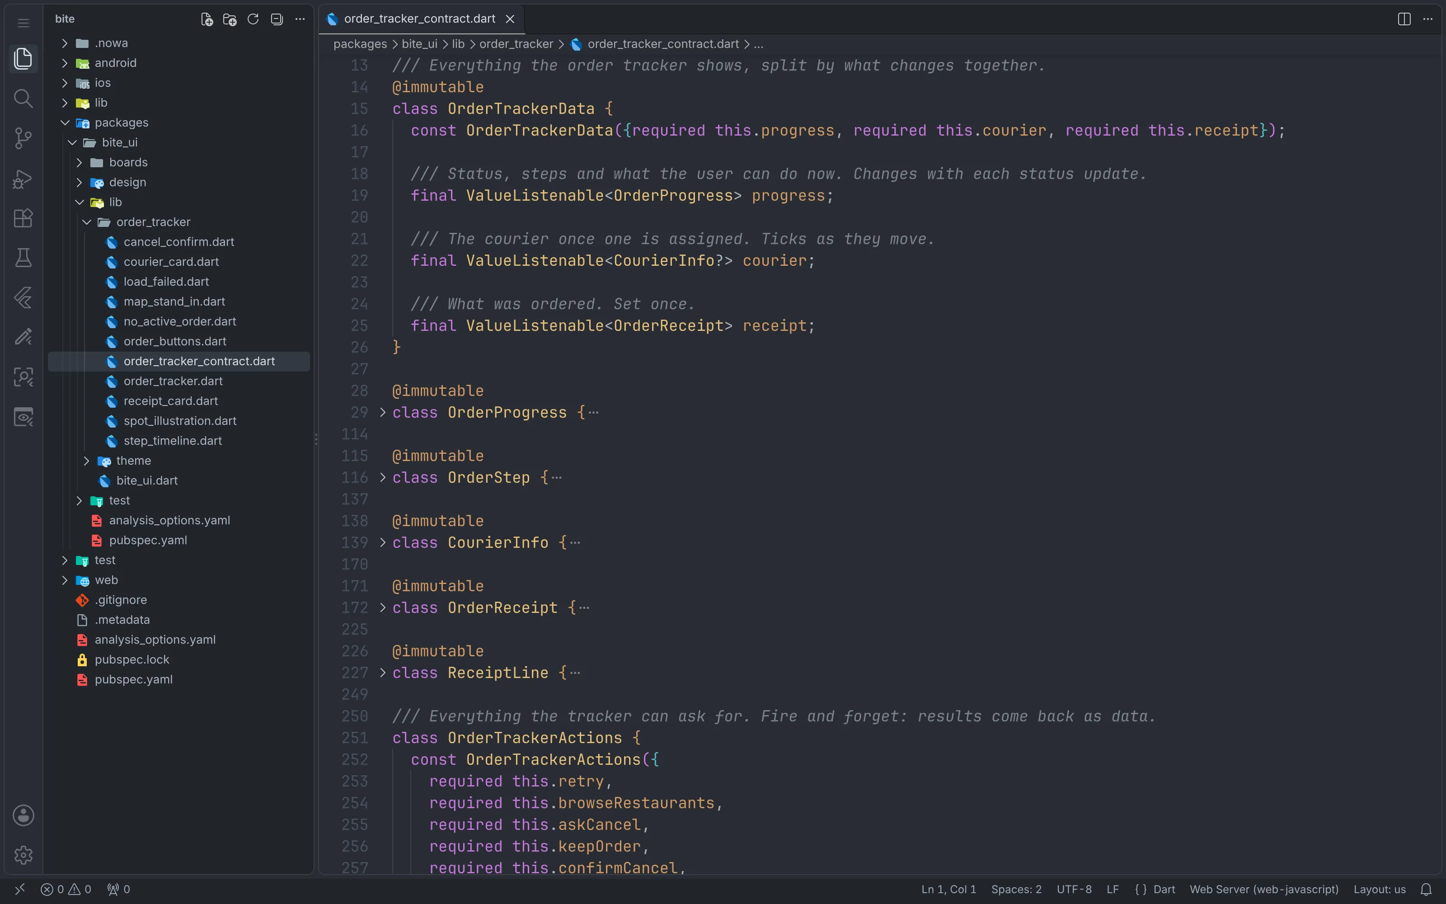
Task: Create a new folder in explorer
Action: click(230, 19)
